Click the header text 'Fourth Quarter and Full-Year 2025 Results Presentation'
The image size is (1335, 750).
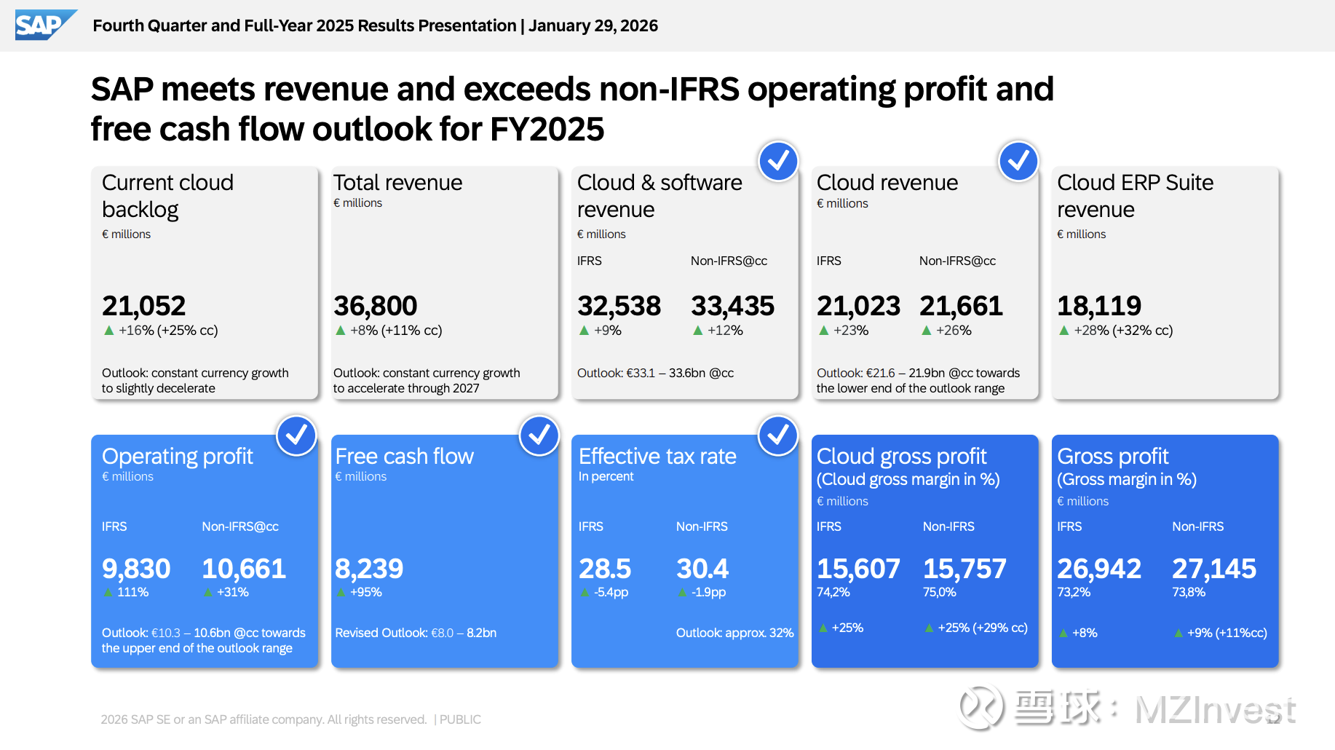tap(304, 25)
